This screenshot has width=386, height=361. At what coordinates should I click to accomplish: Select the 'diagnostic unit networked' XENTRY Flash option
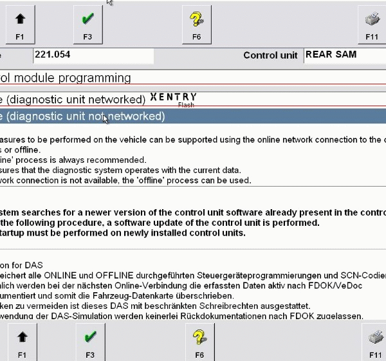coord(193,100)
